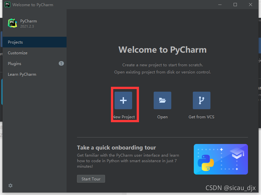Click the PyCharm logo in the sidebar
This screenshot has width=261, height=195.
12,23
